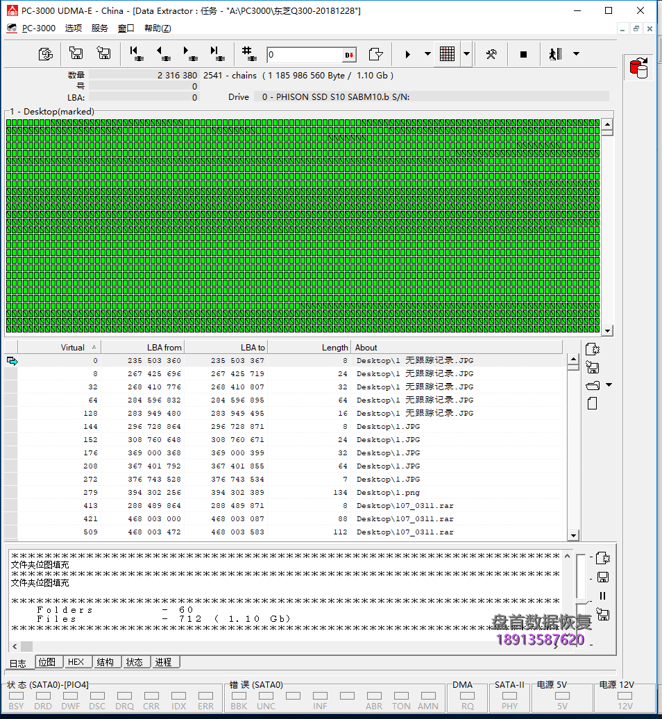The width and height of the screenshot is (662, 719).
Task: Sort by the Virtual column header
Action: [x=59, y=347]
